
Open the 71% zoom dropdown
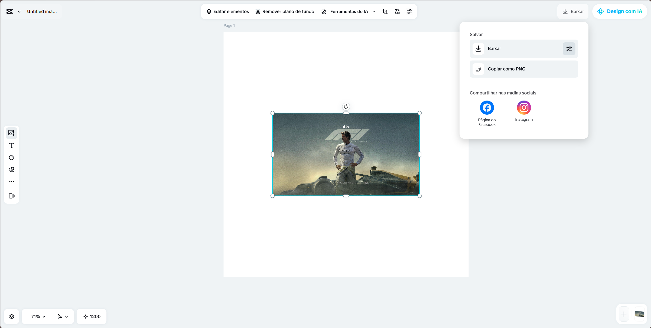[x=38, y=317]
